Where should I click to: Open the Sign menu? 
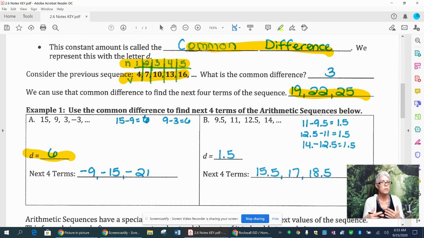pyautogui.click(x=34, y=9)
